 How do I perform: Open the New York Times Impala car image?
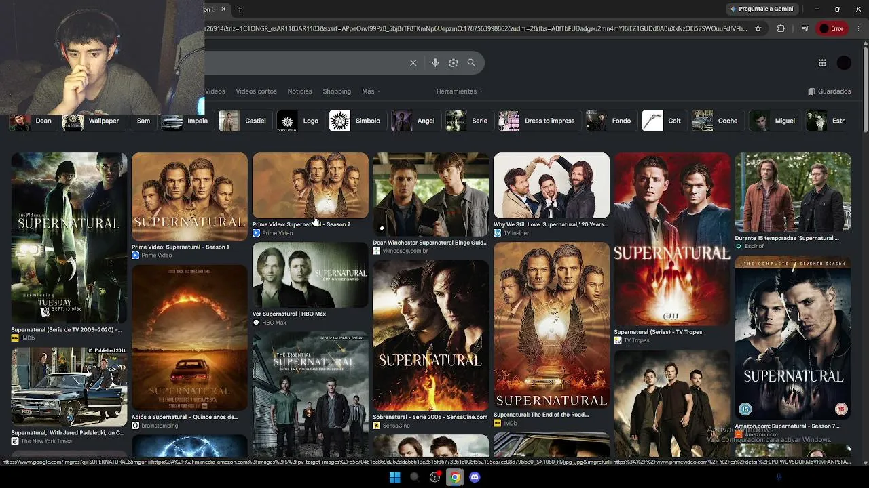[69, 387]
